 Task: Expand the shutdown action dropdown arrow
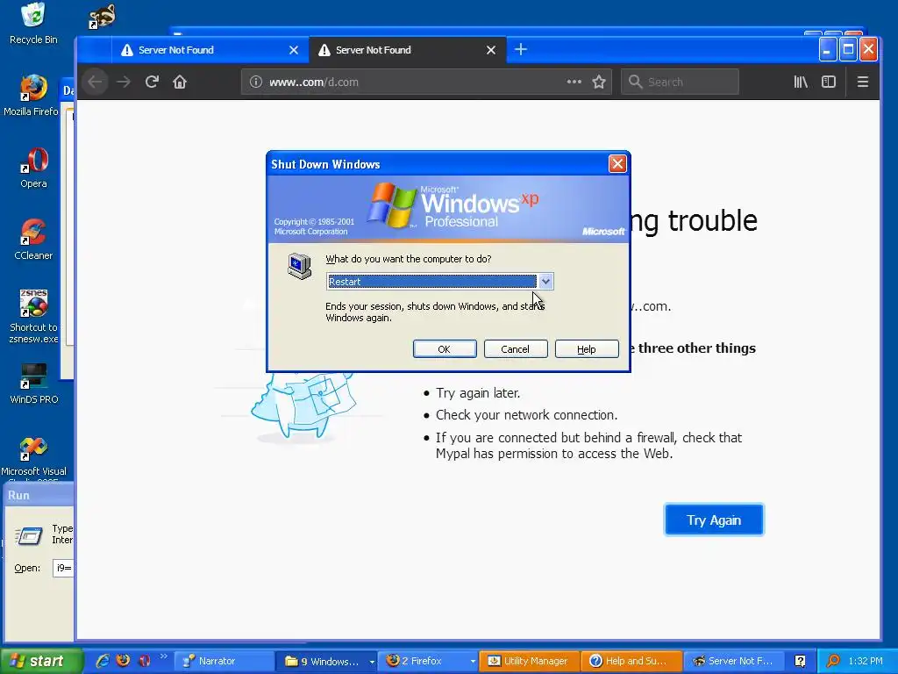[545, 282]
